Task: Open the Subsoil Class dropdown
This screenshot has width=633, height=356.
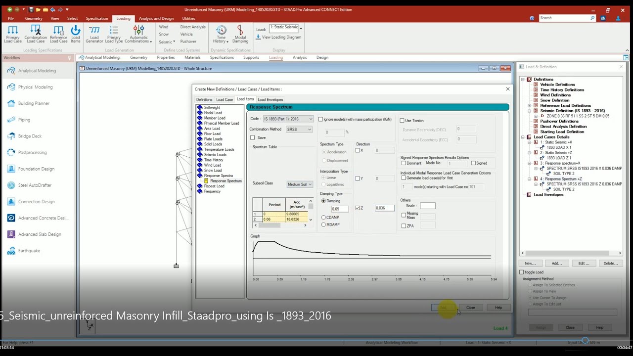Action: coord(300,184)
